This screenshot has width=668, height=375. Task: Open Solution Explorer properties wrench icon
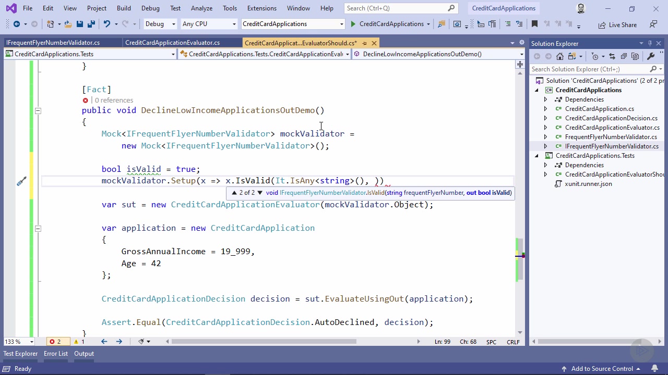tap(651, 56)
